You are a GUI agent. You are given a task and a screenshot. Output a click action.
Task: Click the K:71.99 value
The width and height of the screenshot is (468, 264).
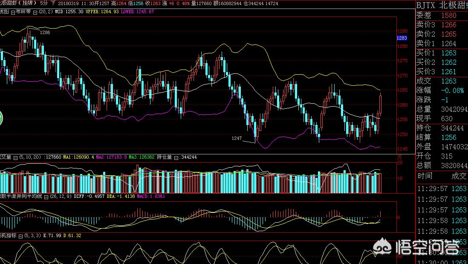tap(52, 235)
